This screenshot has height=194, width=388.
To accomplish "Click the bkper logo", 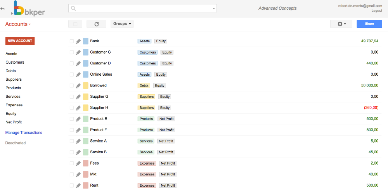I will (x=28, y=9).
